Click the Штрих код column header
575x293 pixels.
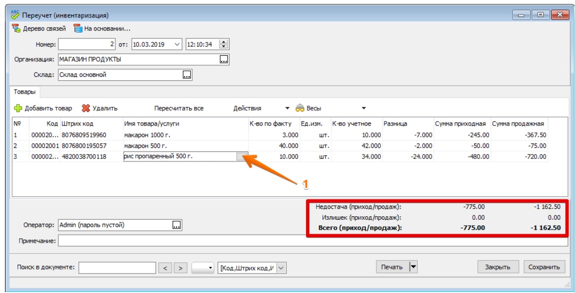91,124
